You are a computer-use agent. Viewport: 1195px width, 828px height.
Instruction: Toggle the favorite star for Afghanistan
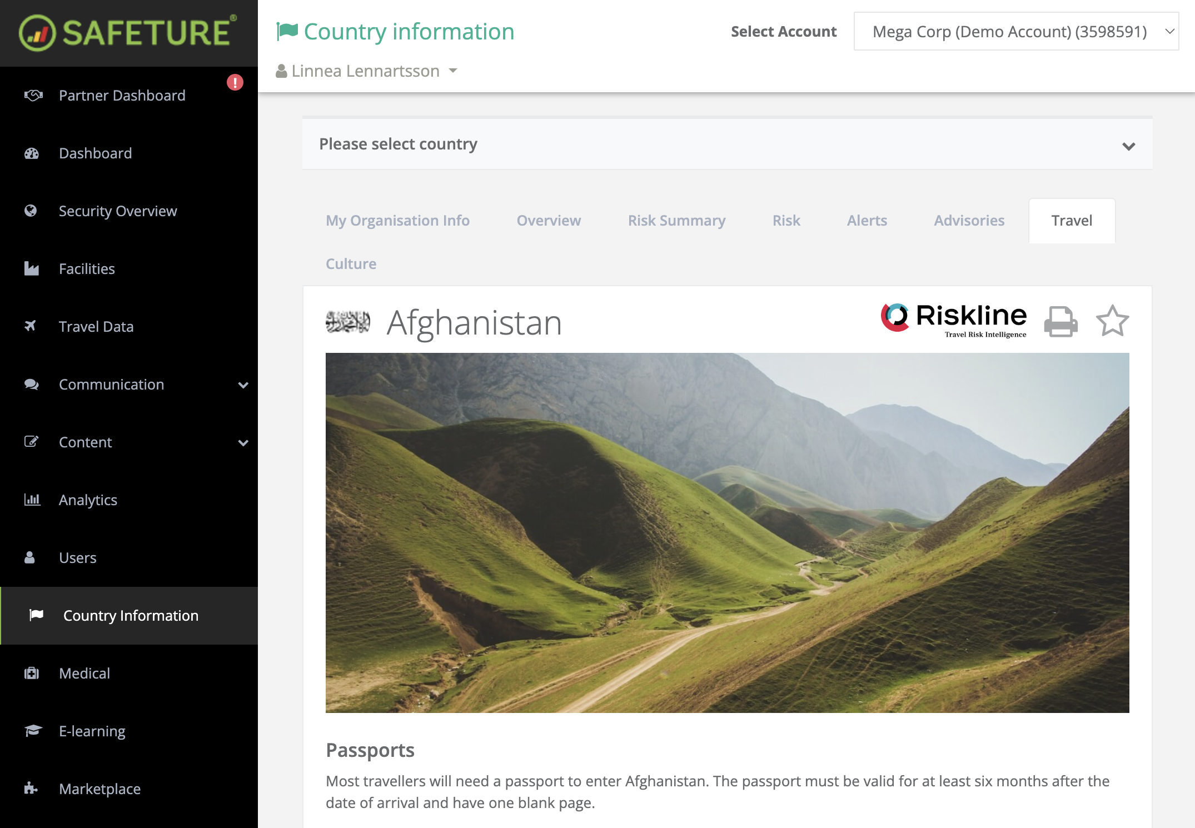(1112, 321)
